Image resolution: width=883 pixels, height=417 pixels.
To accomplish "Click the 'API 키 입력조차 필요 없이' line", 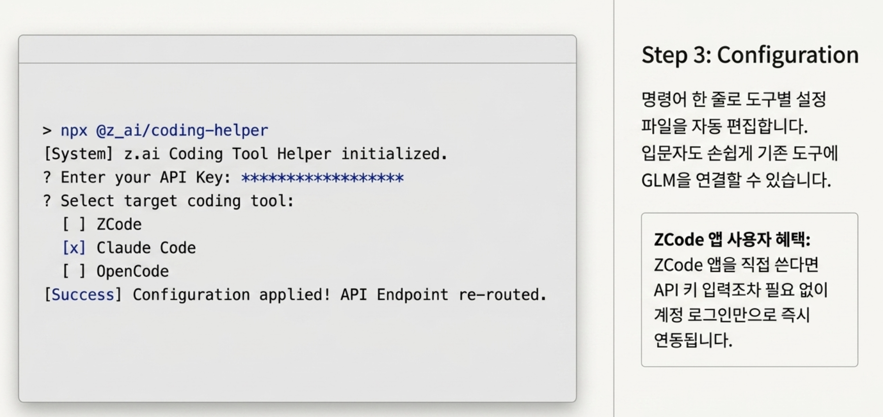I will [x=741, y=290].
